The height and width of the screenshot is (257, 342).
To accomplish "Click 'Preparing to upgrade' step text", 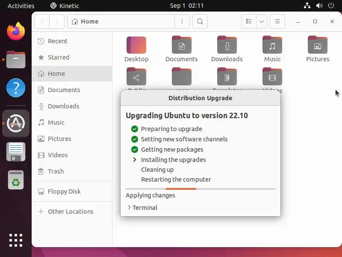I will click(x=171, y=129).
